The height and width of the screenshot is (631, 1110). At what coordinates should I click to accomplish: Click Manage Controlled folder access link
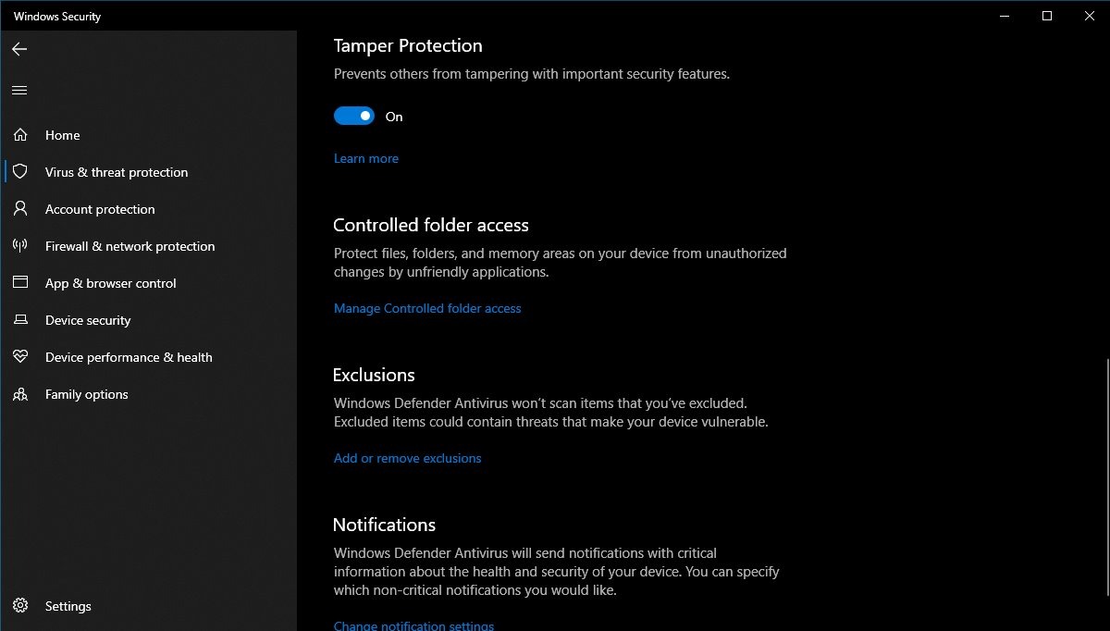pos(427,308)
